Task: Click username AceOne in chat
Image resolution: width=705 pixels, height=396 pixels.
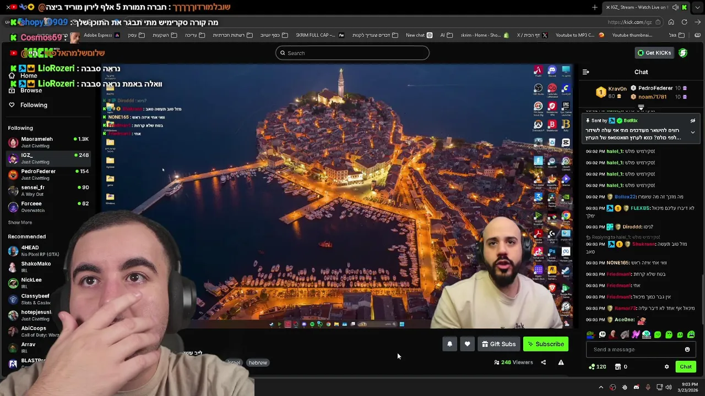Action: [624, 320]
